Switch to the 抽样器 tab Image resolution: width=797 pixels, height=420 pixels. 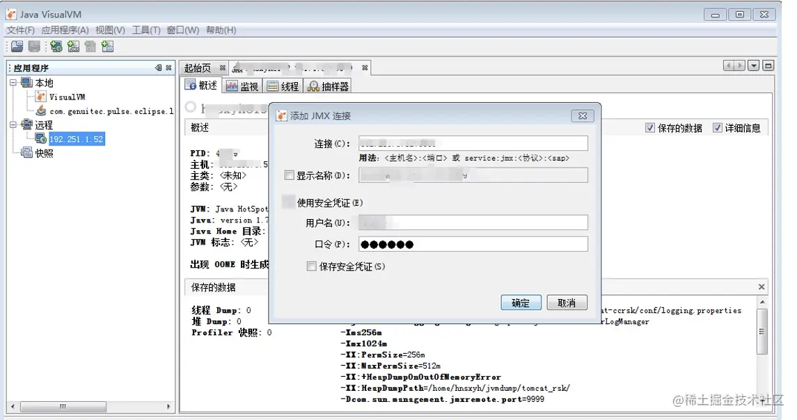(329, 86)
